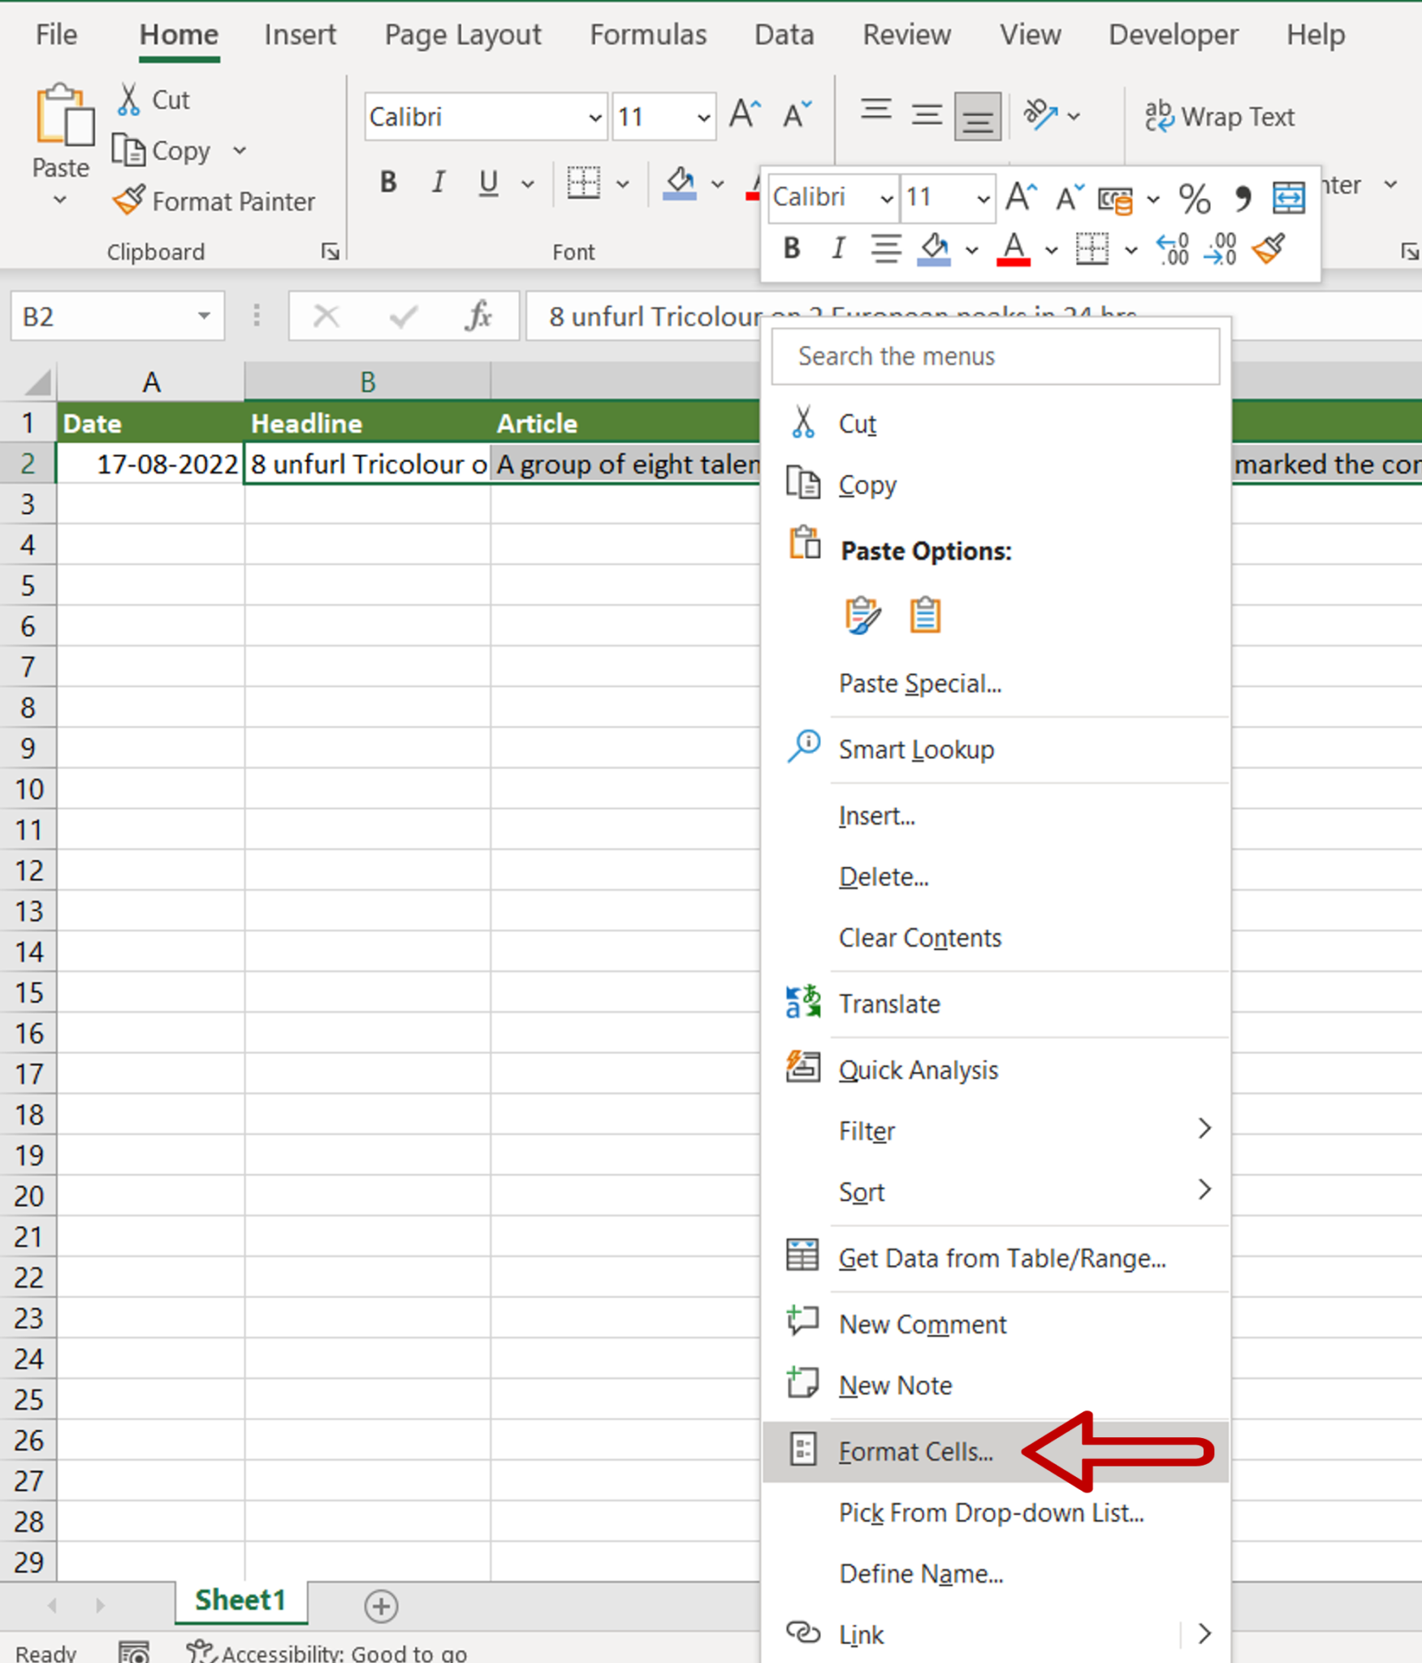Image resolution: width=1422 pixels, height=1663 pixels.
Task: Click mini toolbar accounting format icon
Action: coord(1115,199)
